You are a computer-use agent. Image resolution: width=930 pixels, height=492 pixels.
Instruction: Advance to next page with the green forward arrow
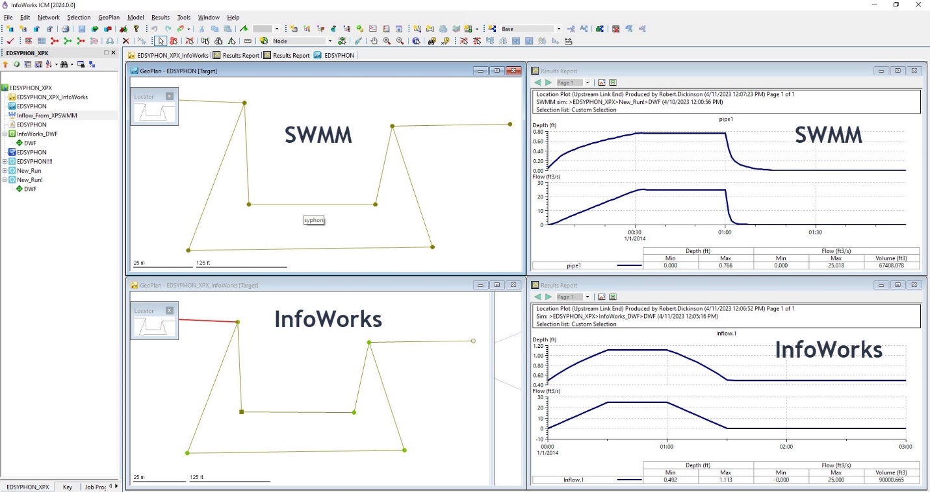point(548,82)
